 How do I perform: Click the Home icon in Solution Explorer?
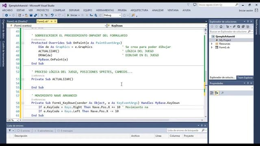click(221, 27)
